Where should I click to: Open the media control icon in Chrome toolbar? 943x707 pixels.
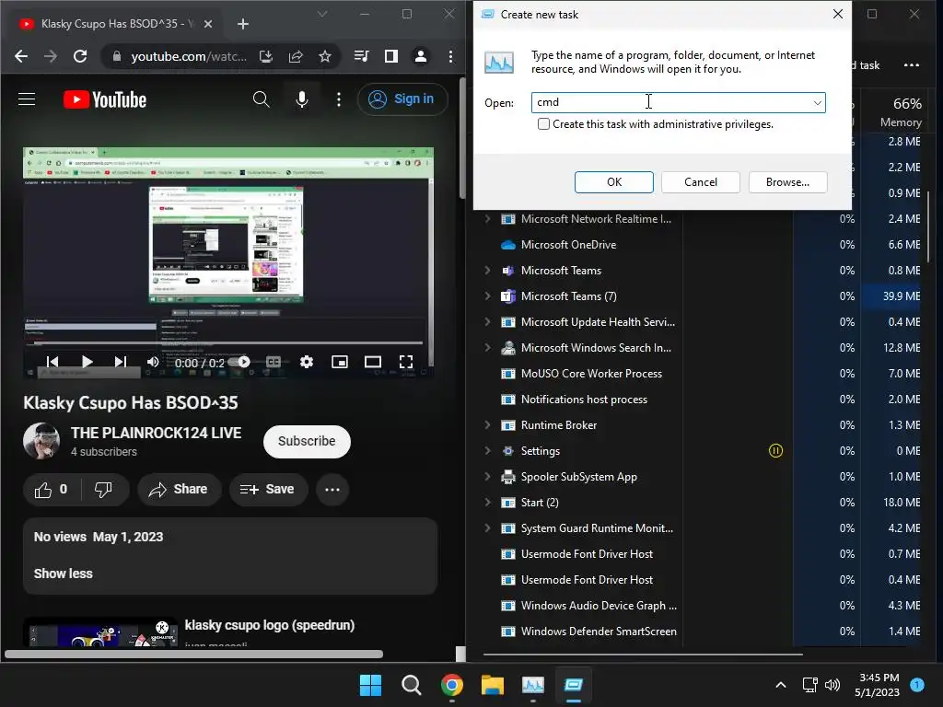pos(361,56)
